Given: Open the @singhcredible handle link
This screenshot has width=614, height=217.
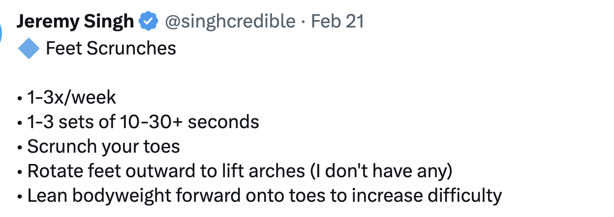Looking at the screenshot, I should click(230, 22).
